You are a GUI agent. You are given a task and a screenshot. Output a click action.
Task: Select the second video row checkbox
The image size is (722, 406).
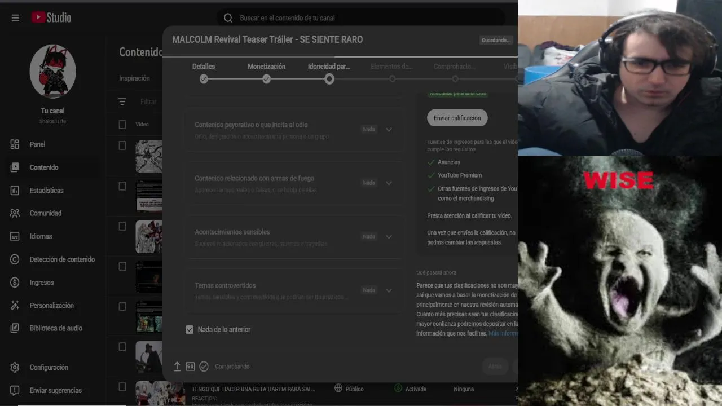point(122,186)
